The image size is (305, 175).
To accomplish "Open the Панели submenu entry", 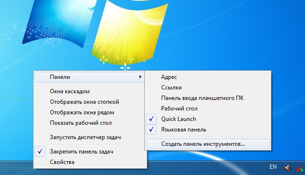I will [x=90, y=77].
